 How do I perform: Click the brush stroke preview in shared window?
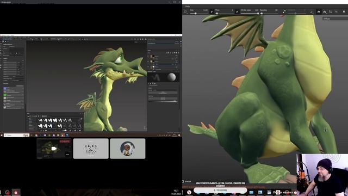point(156,77)
